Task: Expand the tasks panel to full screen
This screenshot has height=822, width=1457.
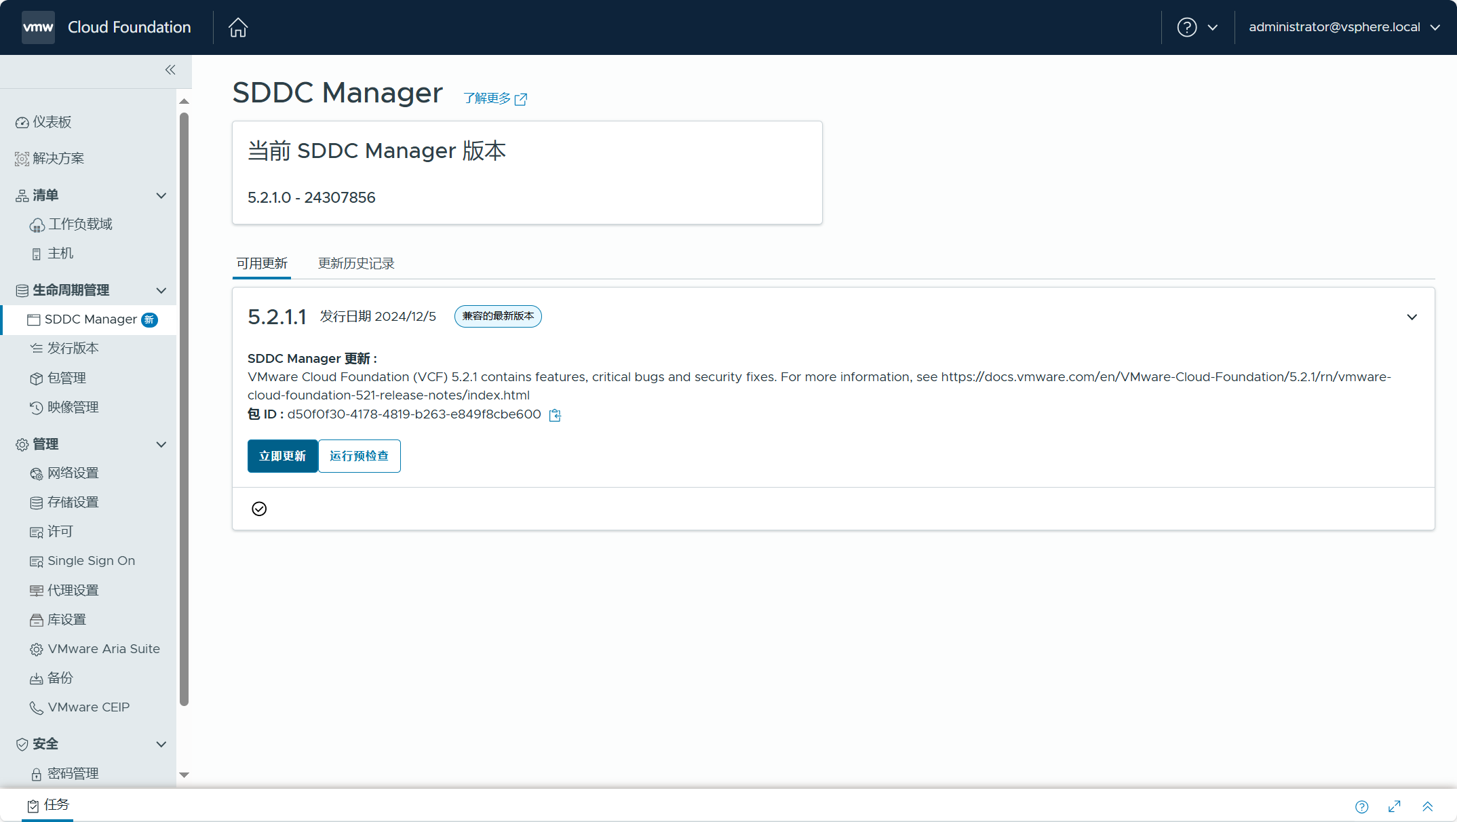Action: [x=1395, y=806]
